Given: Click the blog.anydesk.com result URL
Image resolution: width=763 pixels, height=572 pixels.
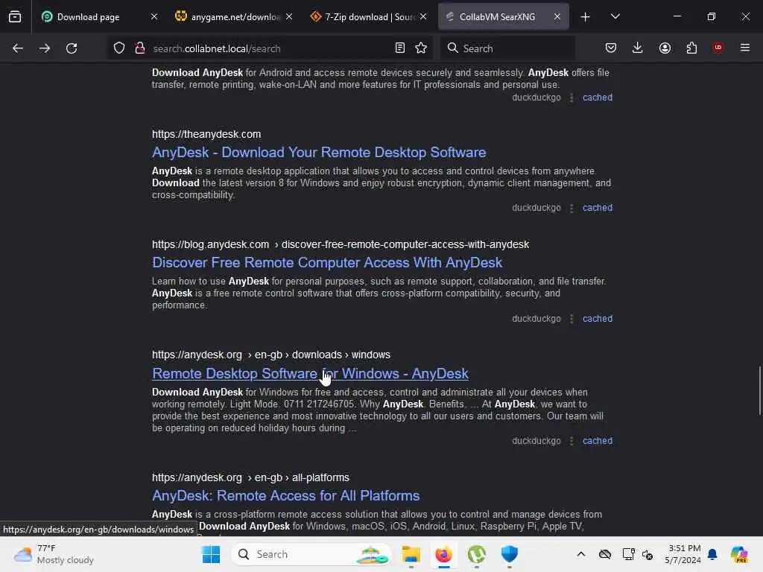Looking at the screenshot, I should [340, 244].
